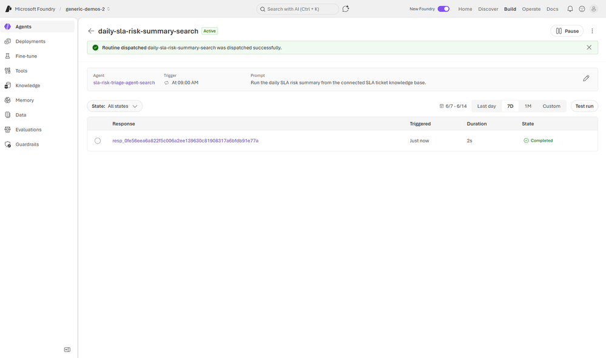Open the feedback smiley icon
Image resolution: width=606 pixels, height=358 pixels.
pos(582,9)
